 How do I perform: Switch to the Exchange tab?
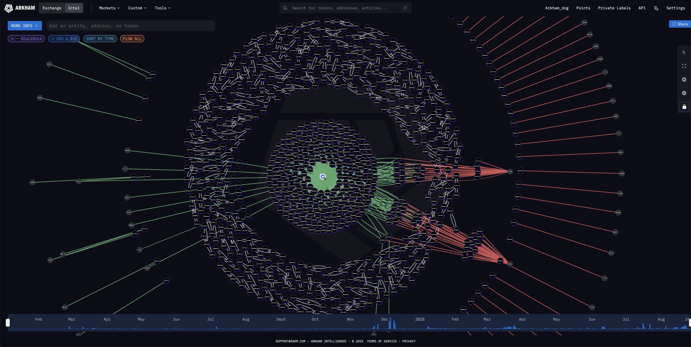[52, 8]
